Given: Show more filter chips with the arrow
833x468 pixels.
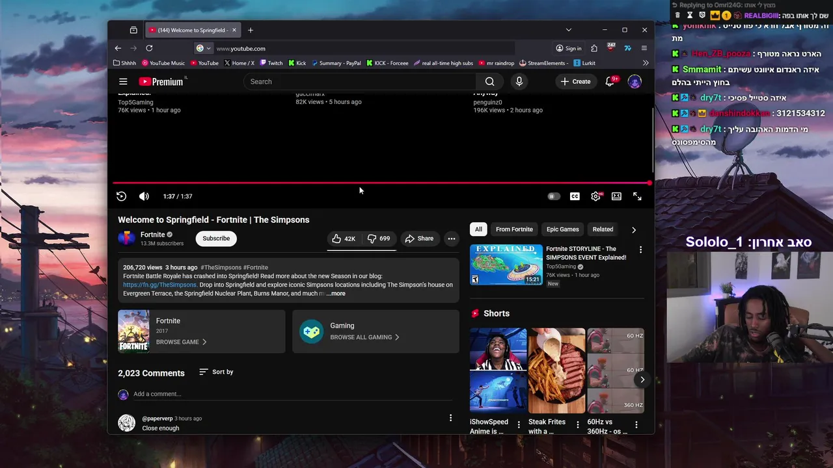Looking at the screenshot, I should coord(634,229).
